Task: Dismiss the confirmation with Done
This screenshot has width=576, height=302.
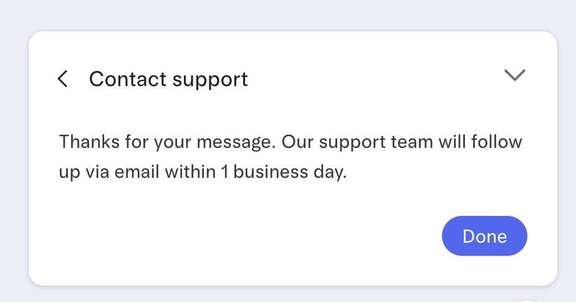Action: click(x=484, y=236)
